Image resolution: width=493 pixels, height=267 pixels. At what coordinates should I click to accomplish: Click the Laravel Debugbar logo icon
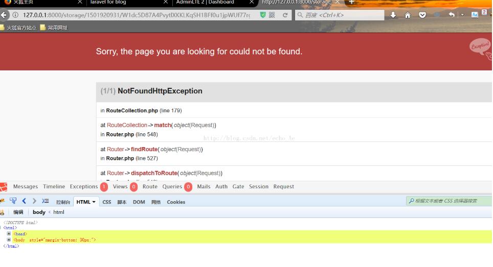coord(4,187)
